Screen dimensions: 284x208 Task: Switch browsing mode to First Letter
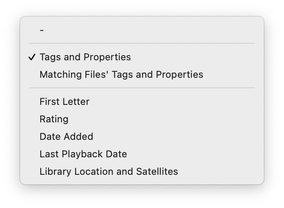click(x=64, y=102)
